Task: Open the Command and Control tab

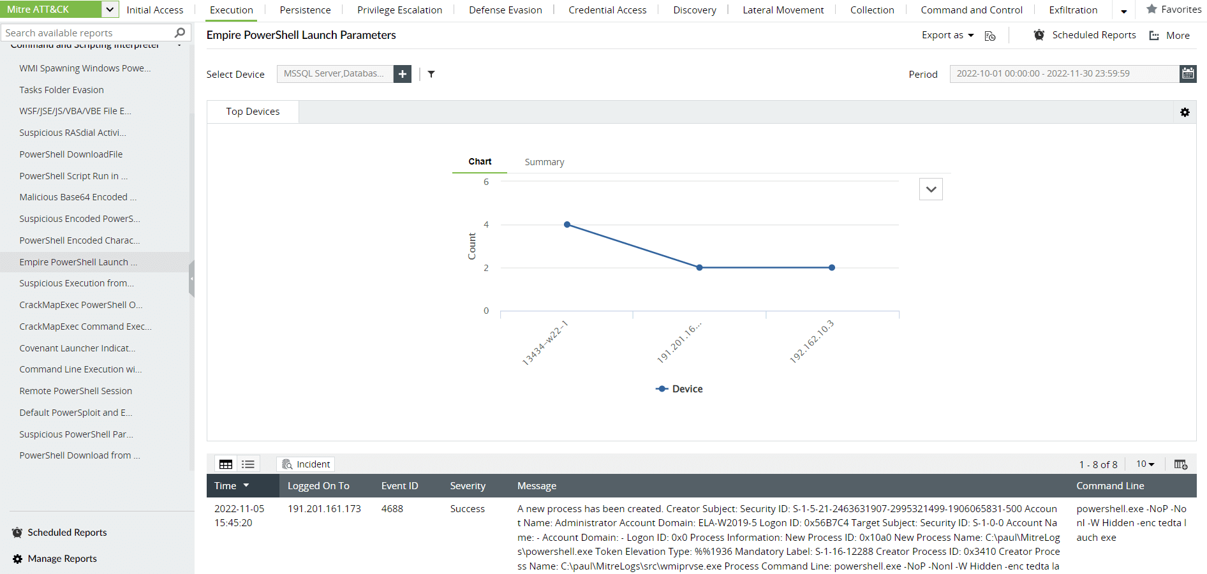Action: (972, 10)
